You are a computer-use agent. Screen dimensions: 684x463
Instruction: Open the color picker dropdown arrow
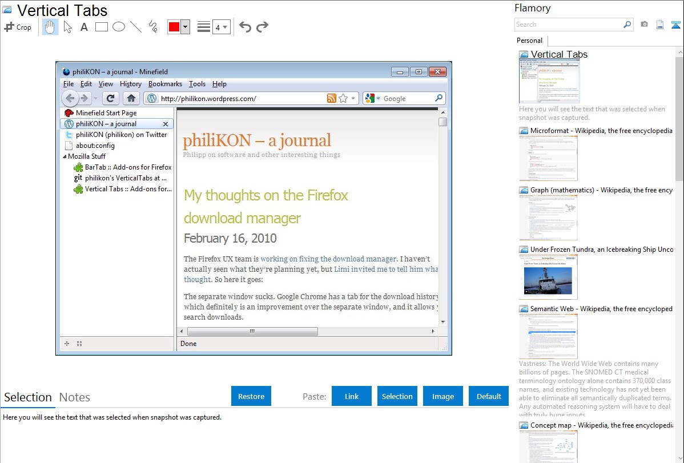pos(185,27)
